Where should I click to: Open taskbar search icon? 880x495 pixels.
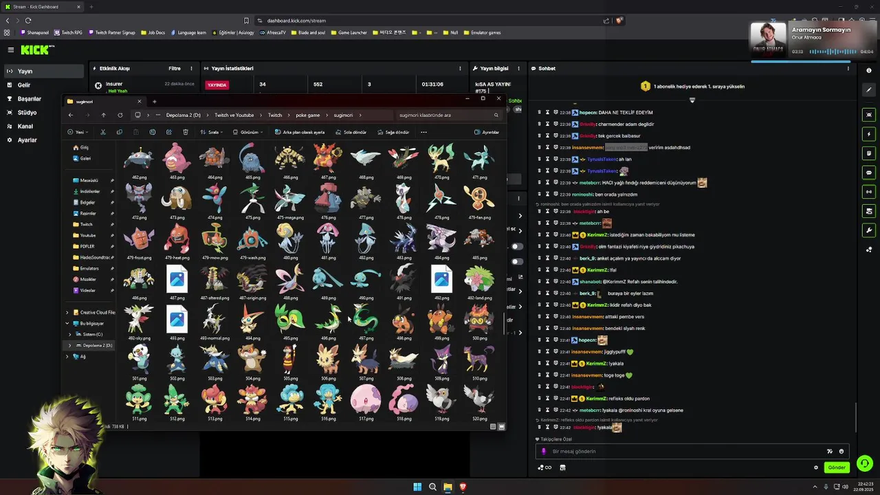pyautogui.click(x=432, y=487)
